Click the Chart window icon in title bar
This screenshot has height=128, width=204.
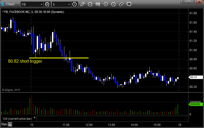pos(3,4)
